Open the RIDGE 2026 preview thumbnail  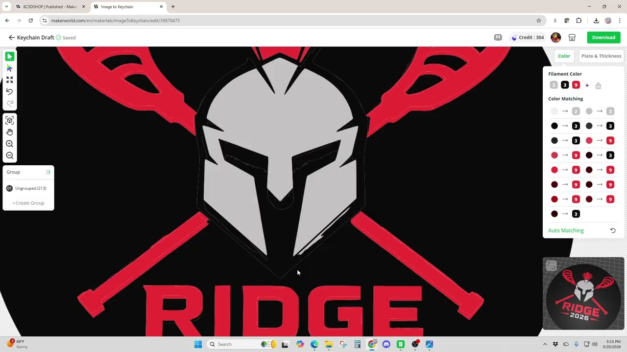click(583, 294)
